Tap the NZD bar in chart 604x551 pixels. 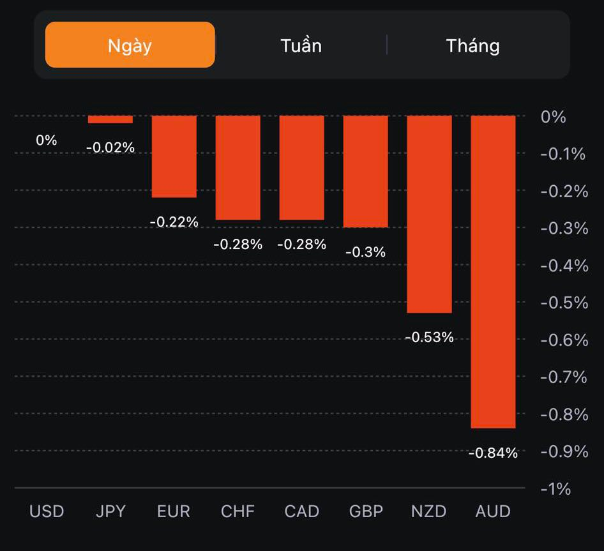pos(429,214)
